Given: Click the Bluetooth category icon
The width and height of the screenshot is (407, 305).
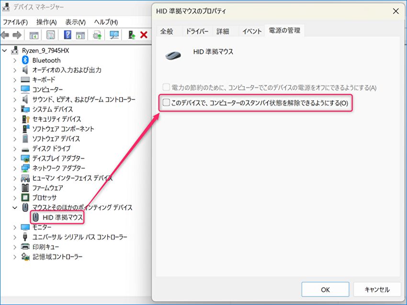Looking at the screenshot, I should point(26,60).
